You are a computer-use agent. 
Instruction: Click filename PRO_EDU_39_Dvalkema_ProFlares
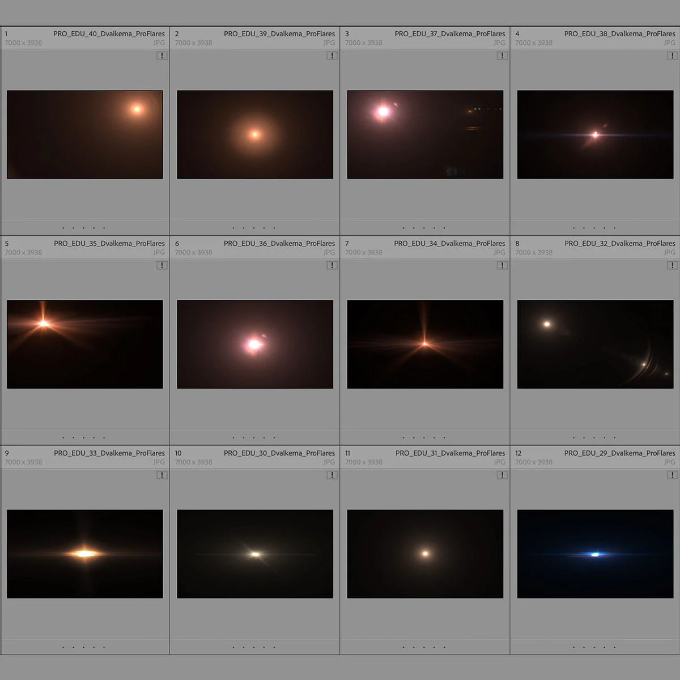279,34
